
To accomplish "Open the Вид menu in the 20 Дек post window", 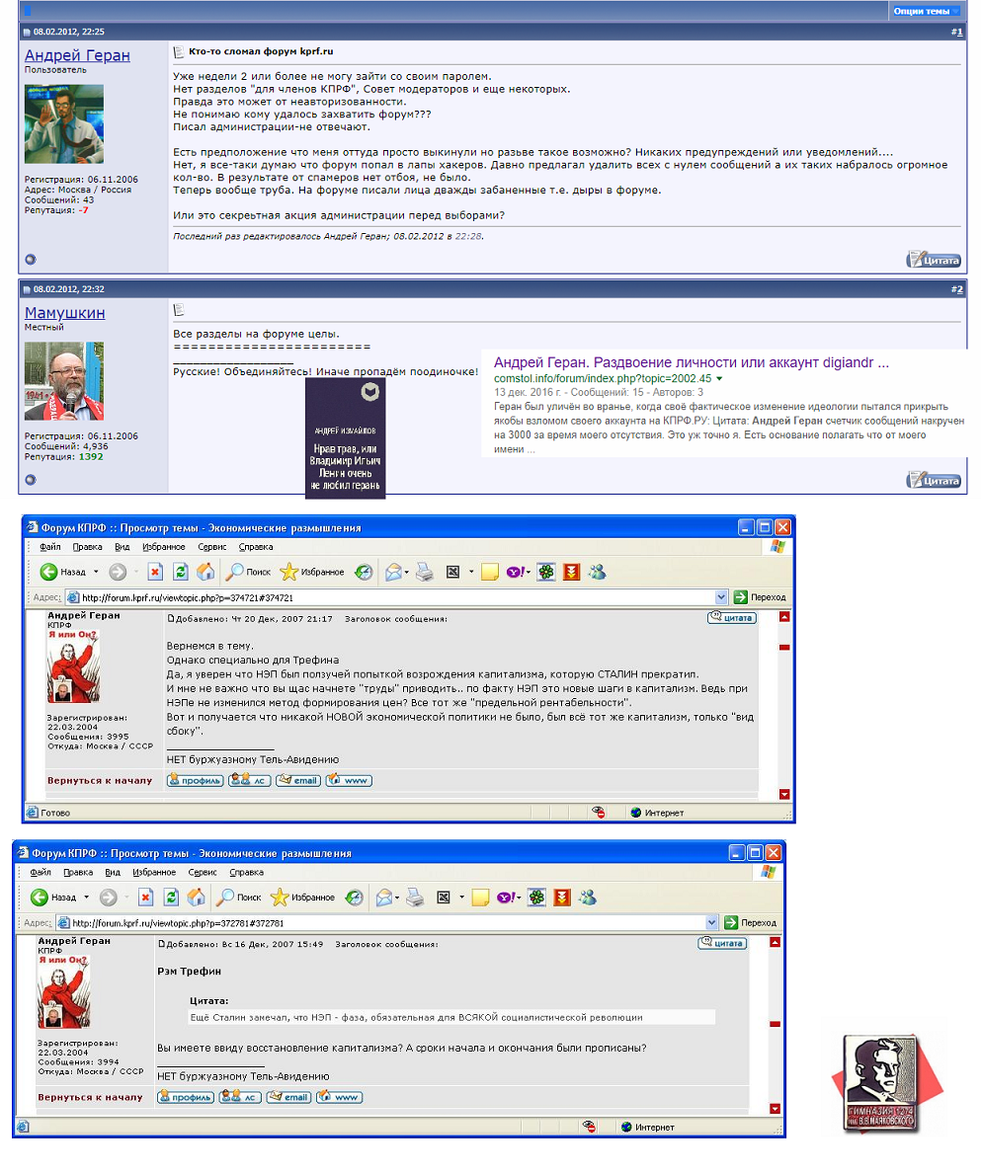I will click(122, 547).
